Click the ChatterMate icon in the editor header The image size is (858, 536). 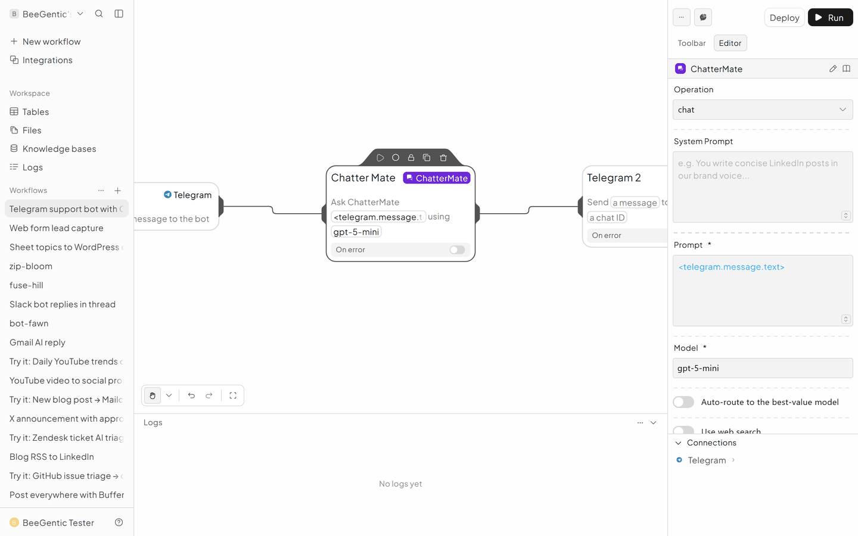tap(680, 68)
